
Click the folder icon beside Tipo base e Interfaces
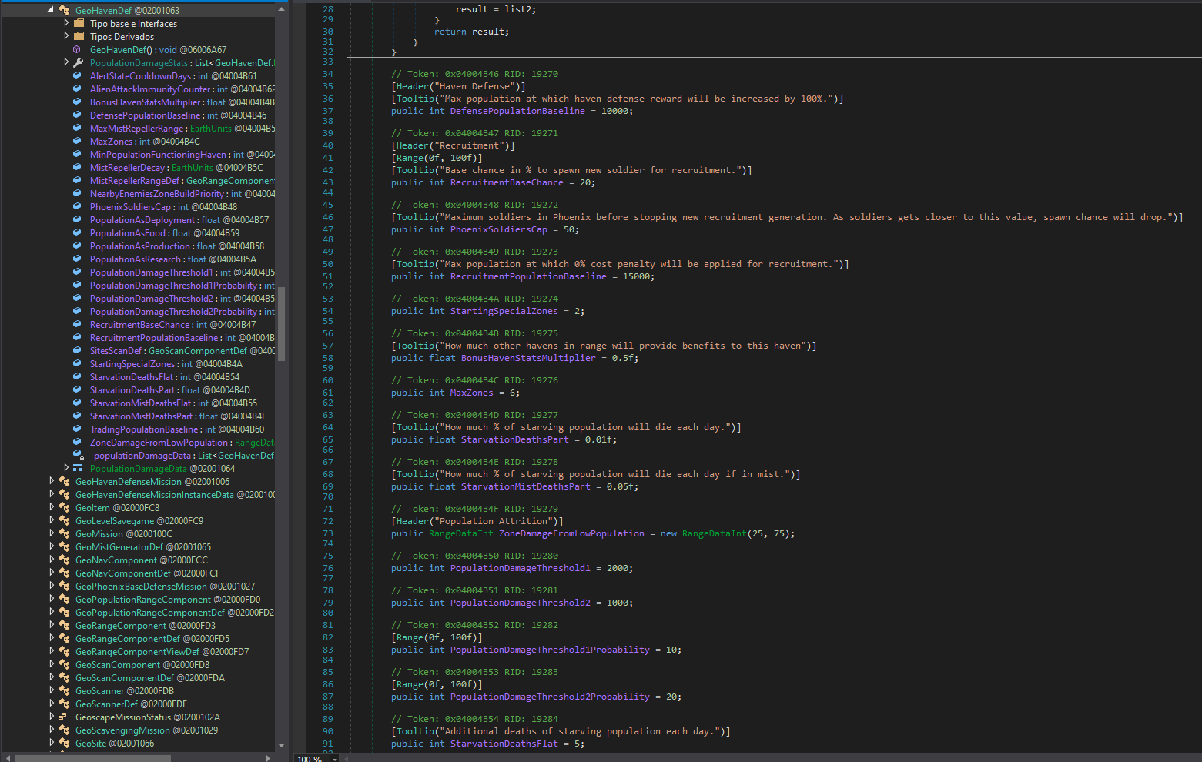point(79,23)
